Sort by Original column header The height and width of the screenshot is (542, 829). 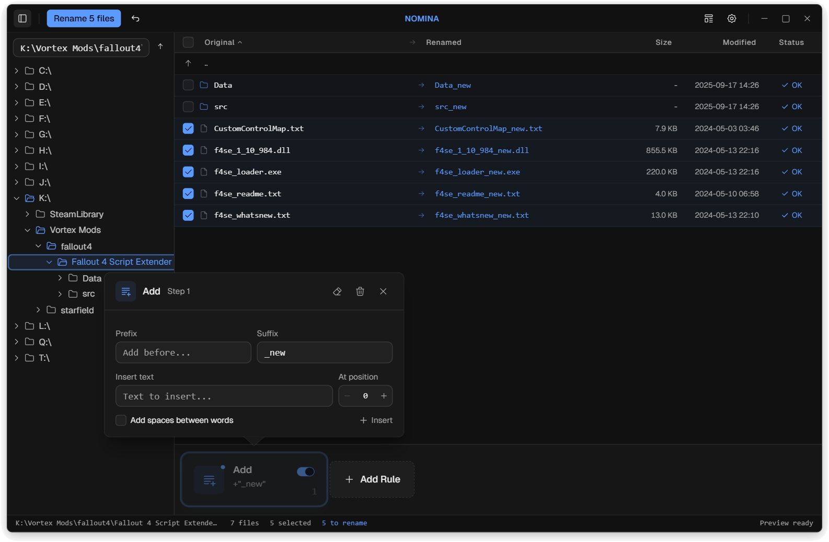[223, 42]
